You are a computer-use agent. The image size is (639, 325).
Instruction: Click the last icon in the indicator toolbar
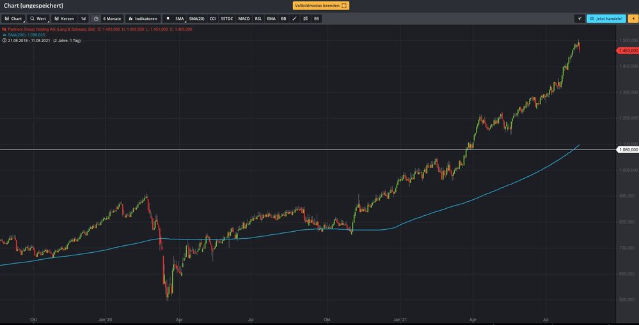coord(316,19)
